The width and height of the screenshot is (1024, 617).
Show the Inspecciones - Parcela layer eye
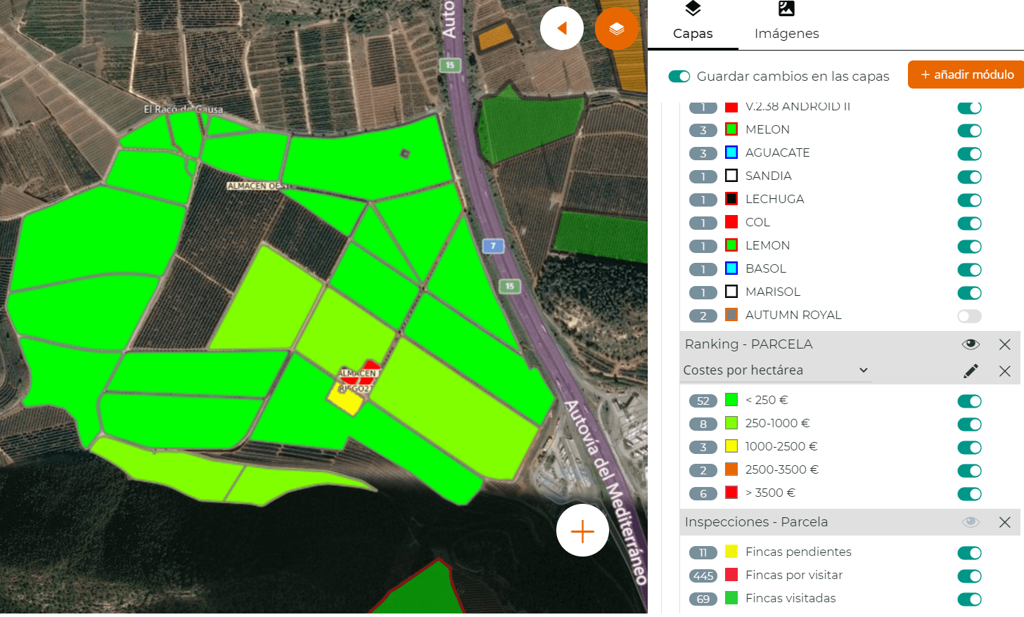(971, 522)
